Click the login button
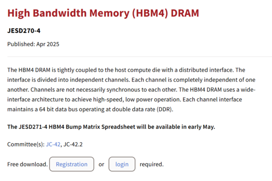 [x=122, y=164]
